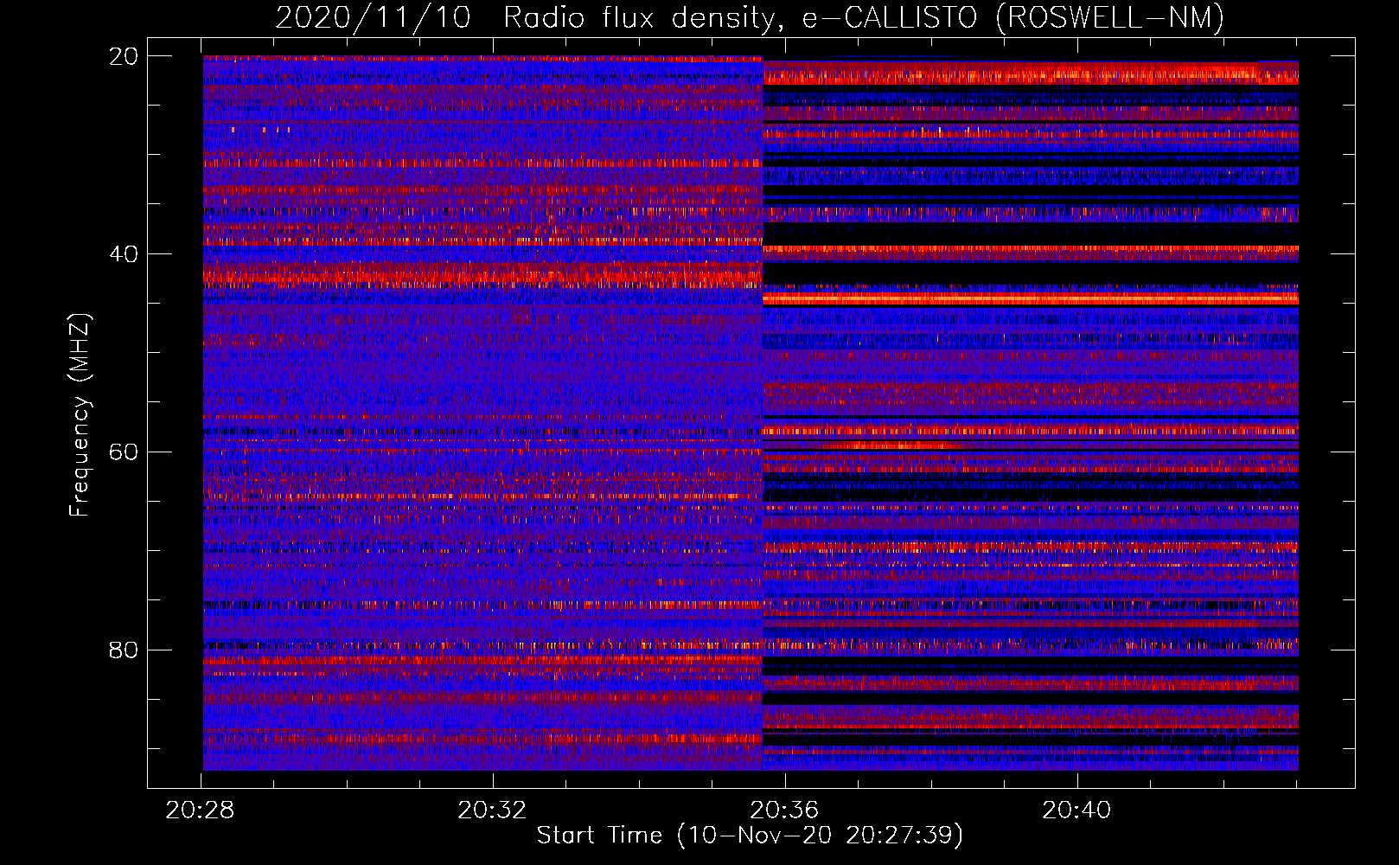Image resolution: width=1399 pixels, height=865 pixels.
Task: Click the '20:36' time tick label
Action: coord(784,811)
